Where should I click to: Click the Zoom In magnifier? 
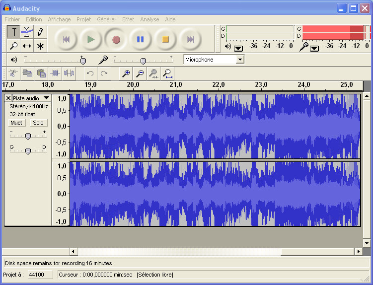127,73
